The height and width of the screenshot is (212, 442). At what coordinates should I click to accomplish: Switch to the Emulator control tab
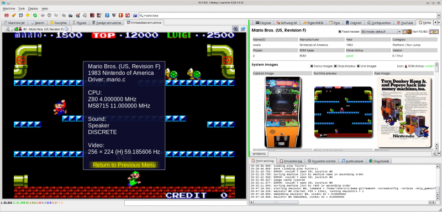322,161
